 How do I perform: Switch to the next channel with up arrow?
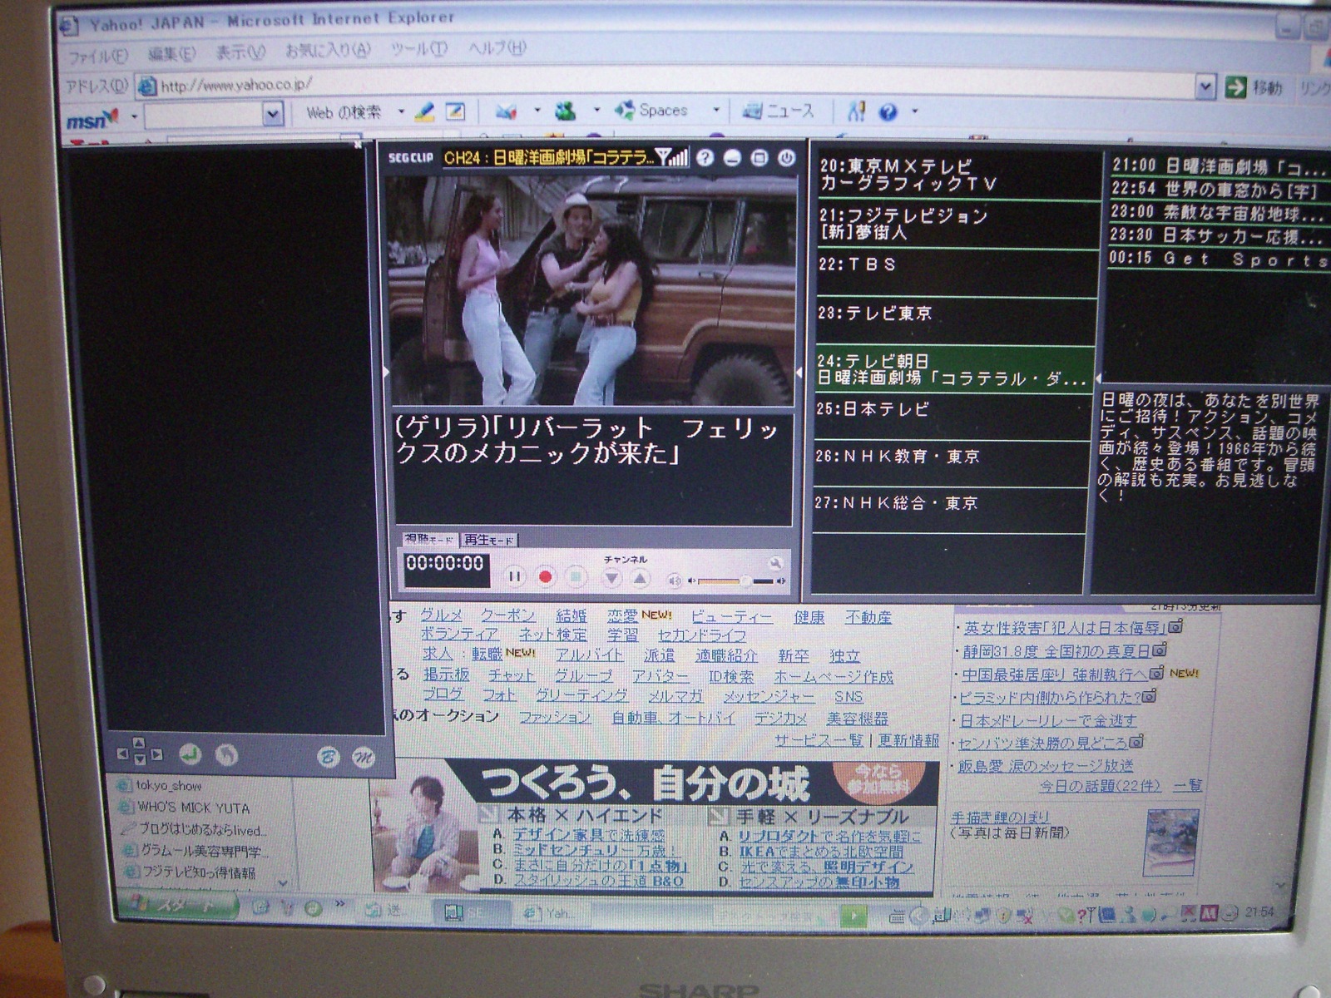click(640, 578)
